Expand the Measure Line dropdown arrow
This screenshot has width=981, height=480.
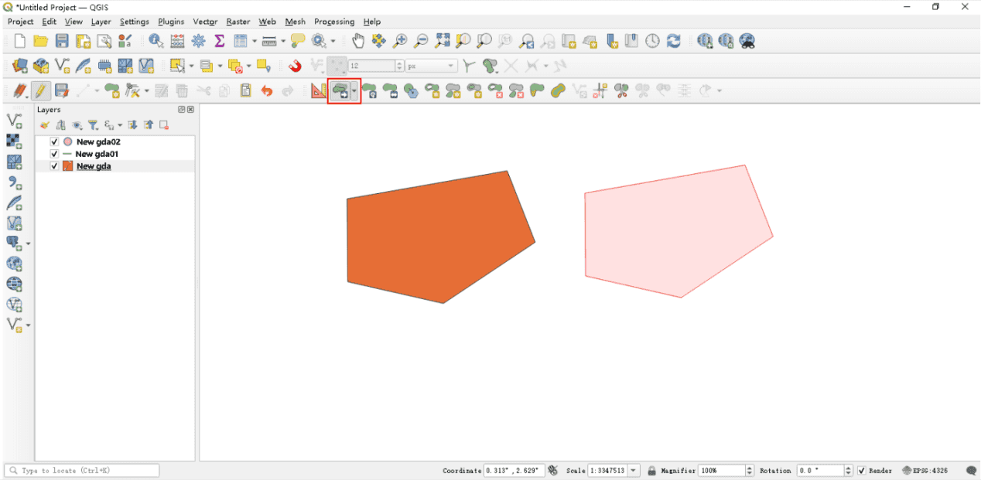(283, 41)
